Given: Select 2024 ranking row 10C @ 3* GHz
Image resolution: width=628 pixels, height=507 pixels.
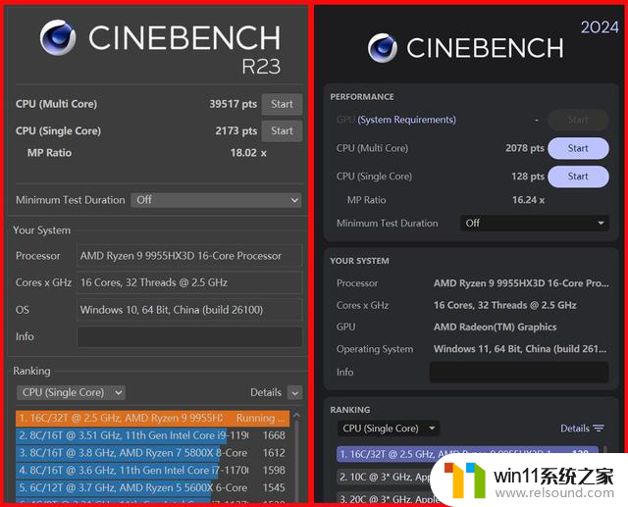Looking at the screenshot, I should click(384, 477).
